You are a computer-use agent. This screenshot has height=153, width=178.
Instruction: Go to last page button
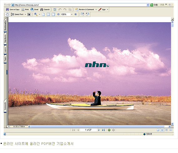[103, 130]
